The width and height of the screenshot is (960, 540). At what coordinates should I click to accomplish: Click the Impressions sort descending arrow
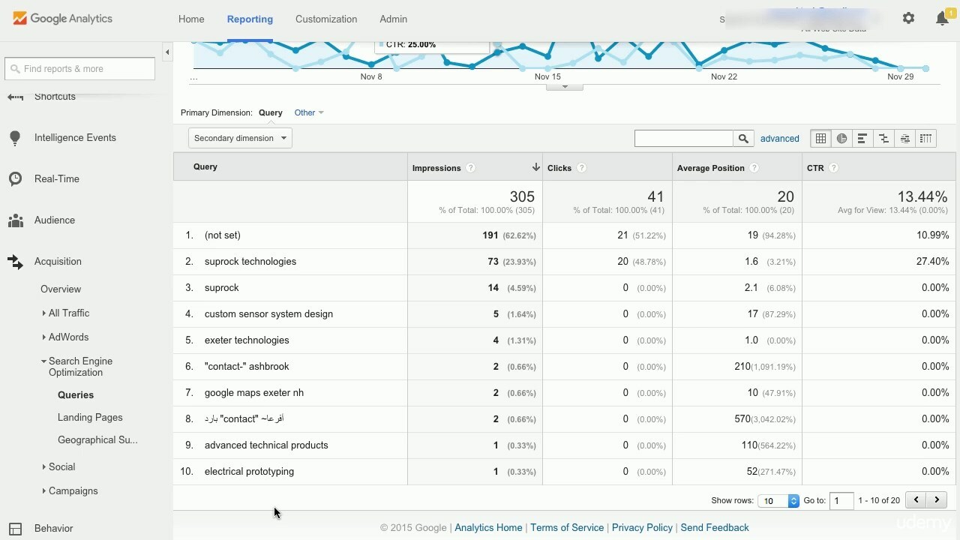click(535, 167)
